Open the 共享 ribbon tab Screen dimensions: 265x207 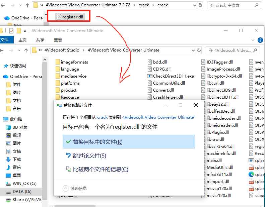click(40, 40)
